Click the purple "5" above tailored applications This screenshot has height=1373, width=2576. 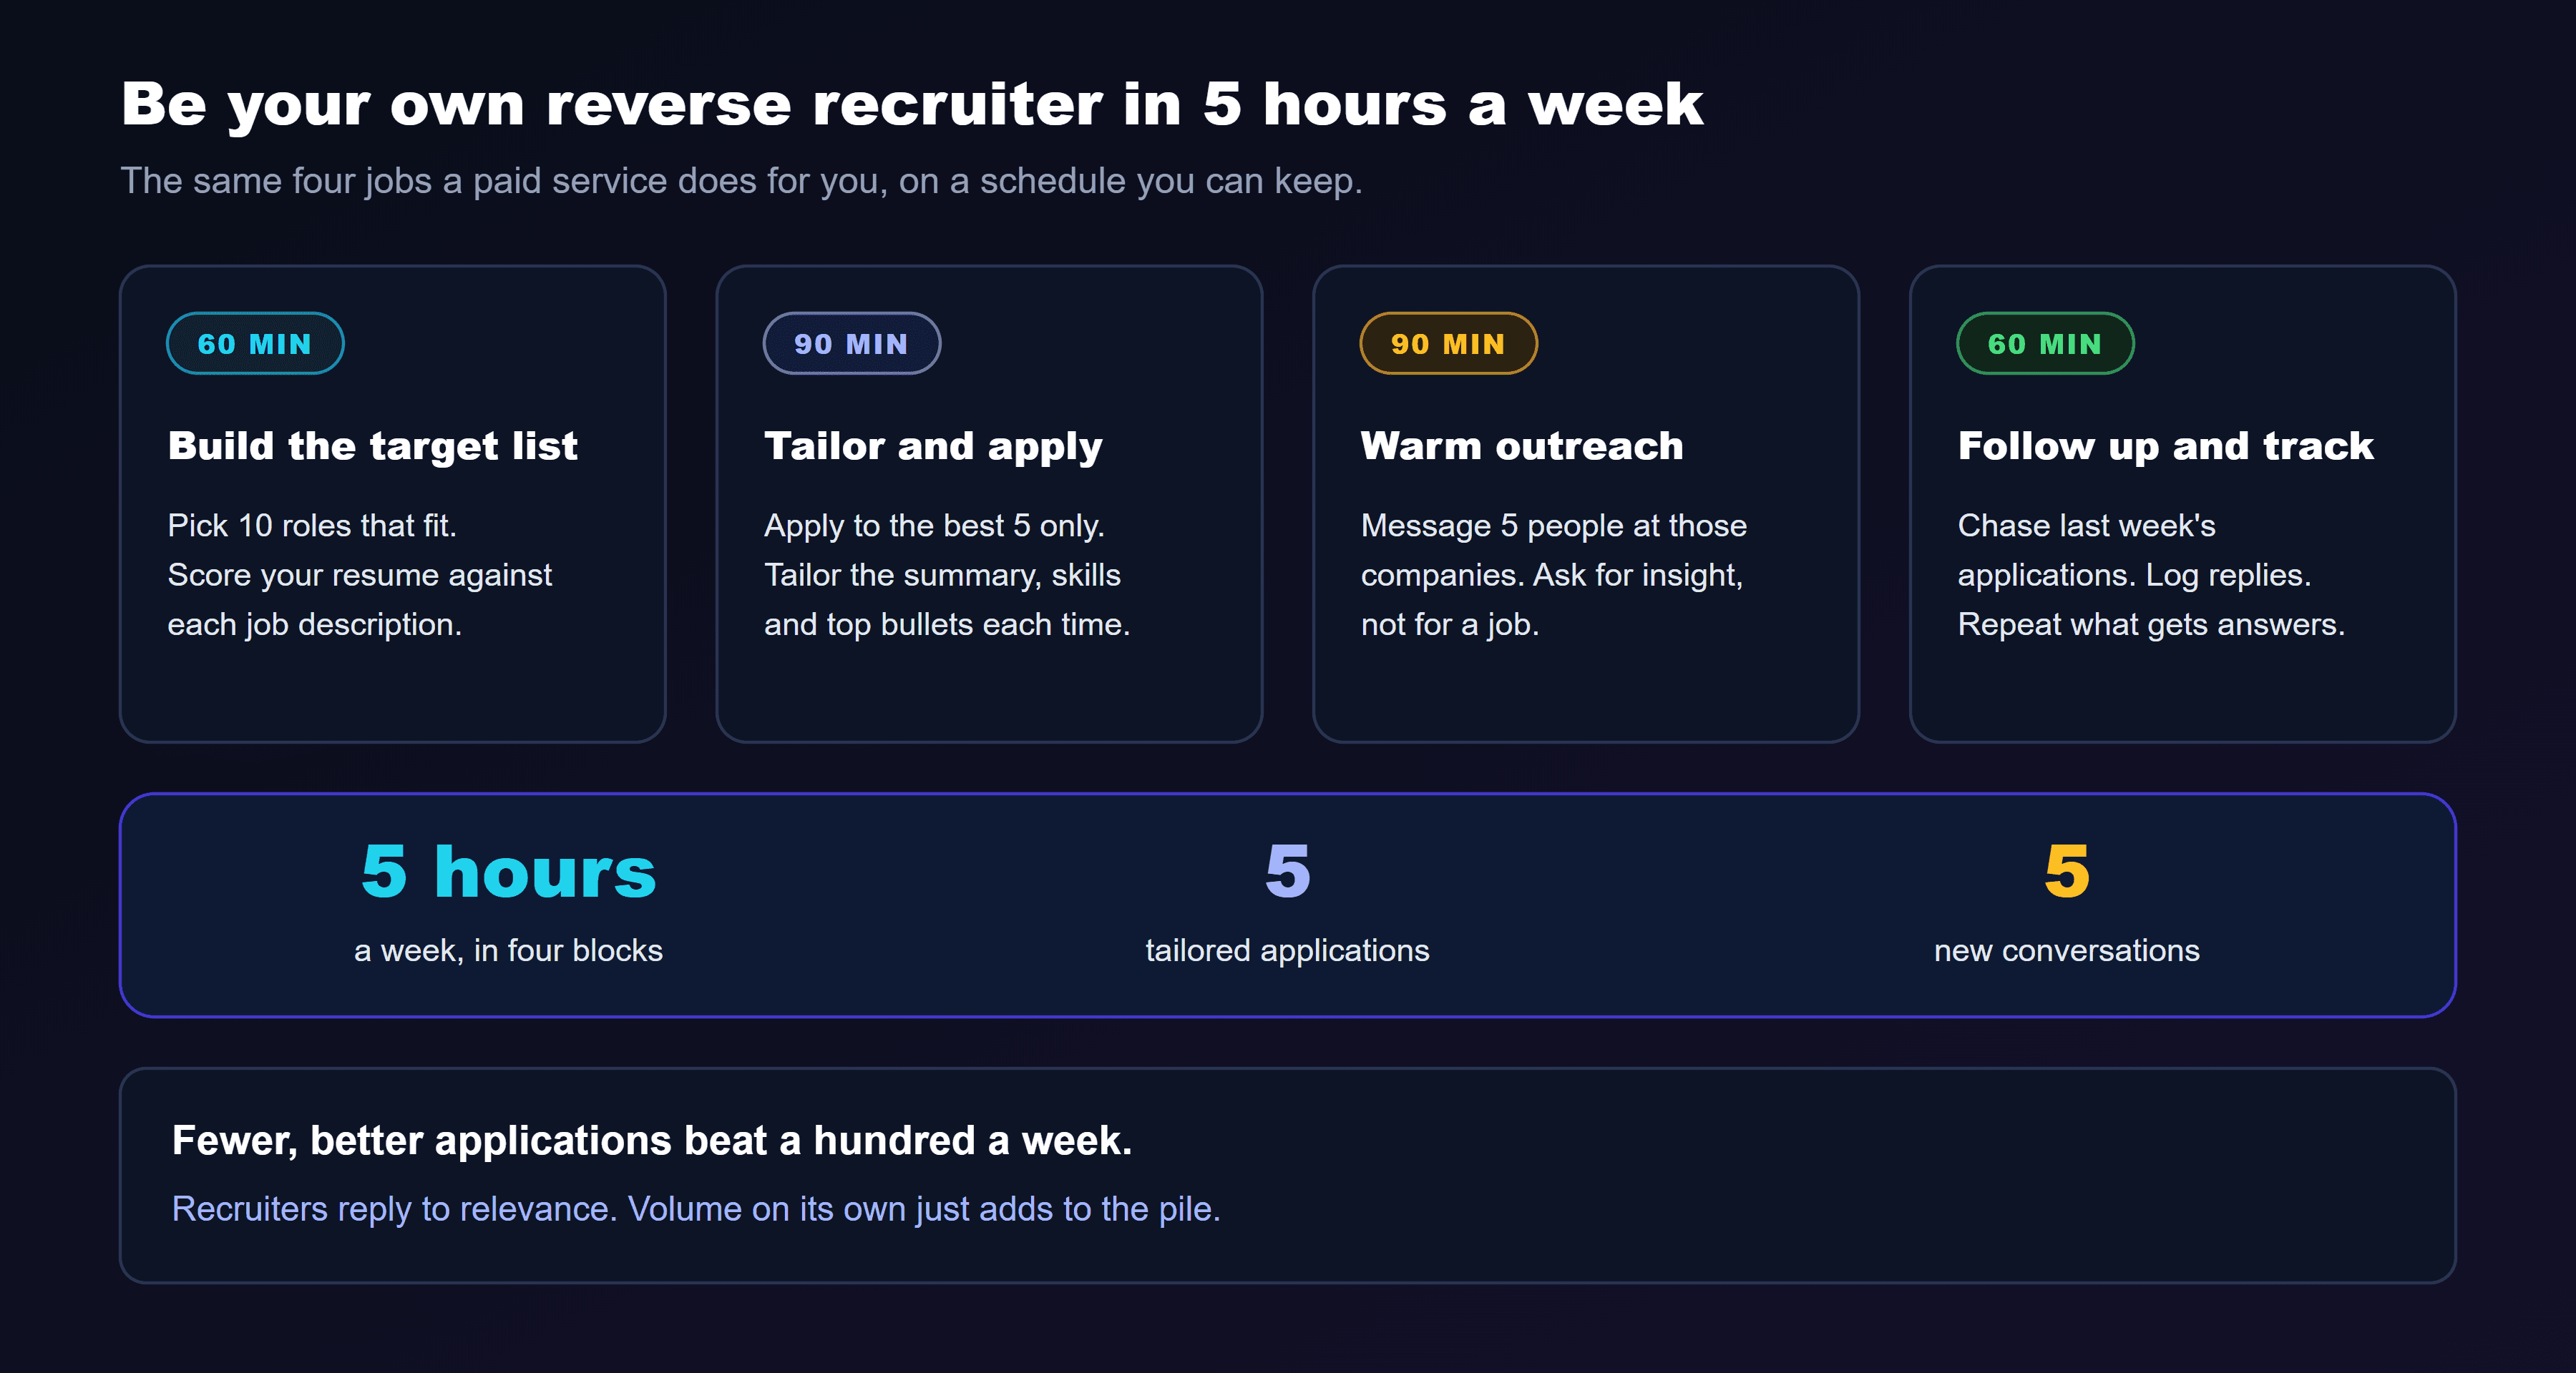click(x=1287, y=872)
